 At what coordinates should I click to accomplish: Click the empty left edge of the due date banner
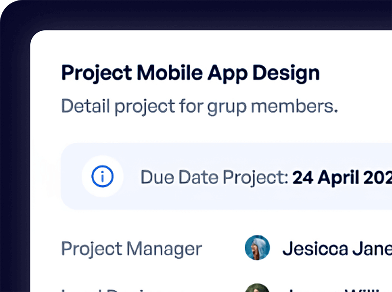pos(70,177)
